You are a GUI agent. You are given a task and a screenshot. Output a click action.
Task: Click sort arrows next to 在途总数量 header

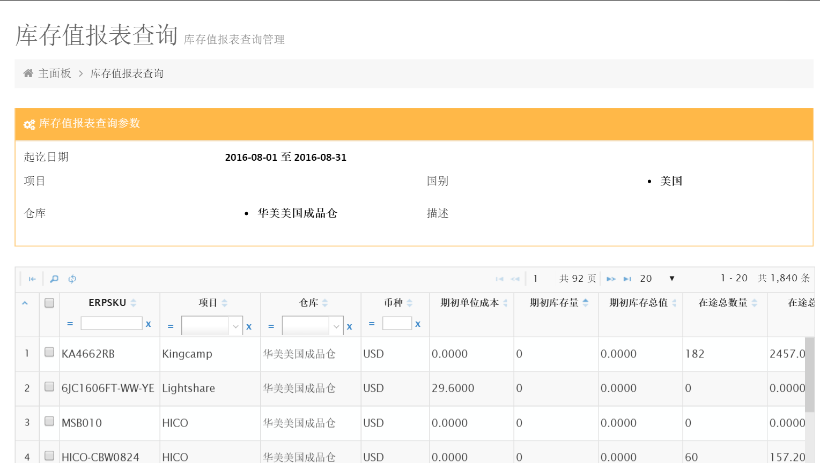click(x=755, y=303)
